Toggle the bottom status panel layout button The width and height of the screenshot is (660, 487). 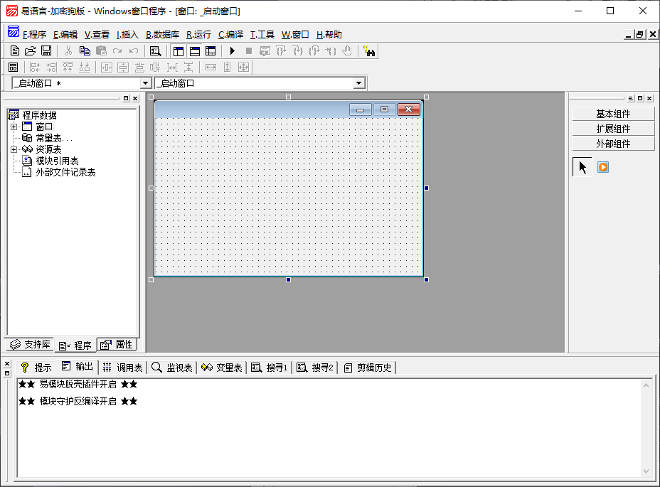(x=194, y=50)
